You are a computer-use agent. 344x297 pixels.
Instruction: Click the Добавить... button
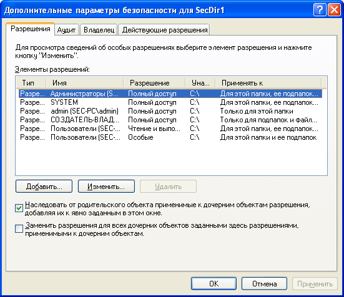(x=44, y=187)
